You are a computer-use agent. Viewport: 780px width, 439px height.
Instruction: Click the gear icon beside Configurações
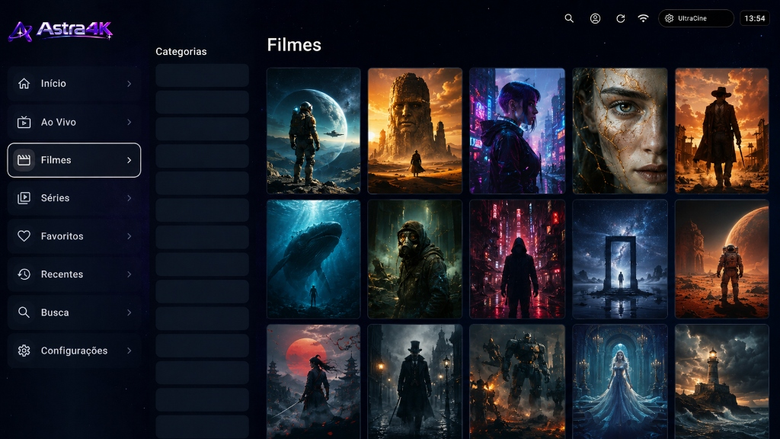click(x=24, y=351)
